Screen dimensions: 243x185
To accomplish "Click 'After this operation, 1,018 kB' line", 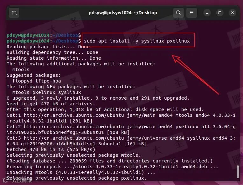I will click(105, 109).
